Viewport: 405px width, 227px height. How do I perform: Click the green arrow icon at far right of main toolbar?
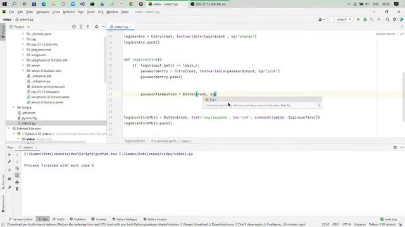tap(401, 20)
